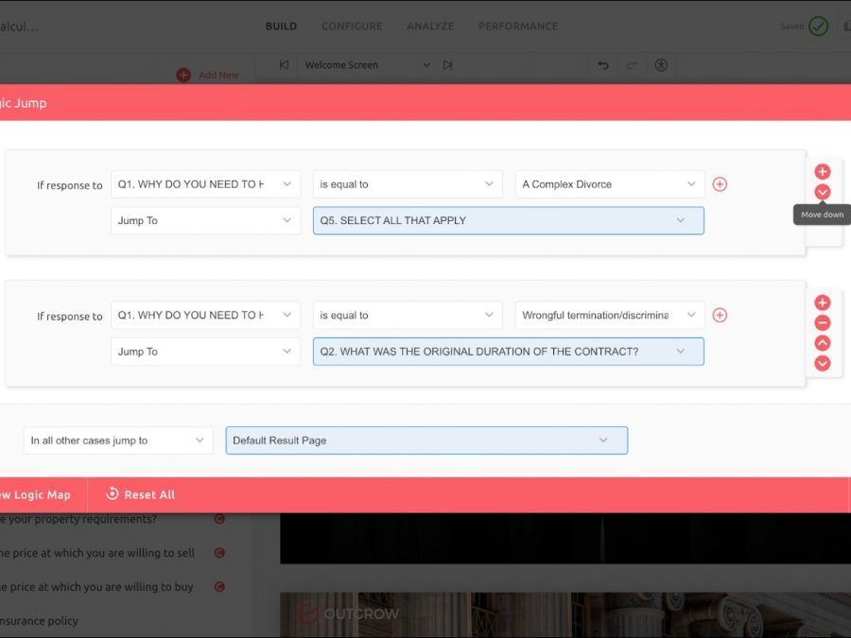Expand the Q2 original duration of contract dropdown
The width and height of the screenshot is (851, 638).
(x=508, y=352)
